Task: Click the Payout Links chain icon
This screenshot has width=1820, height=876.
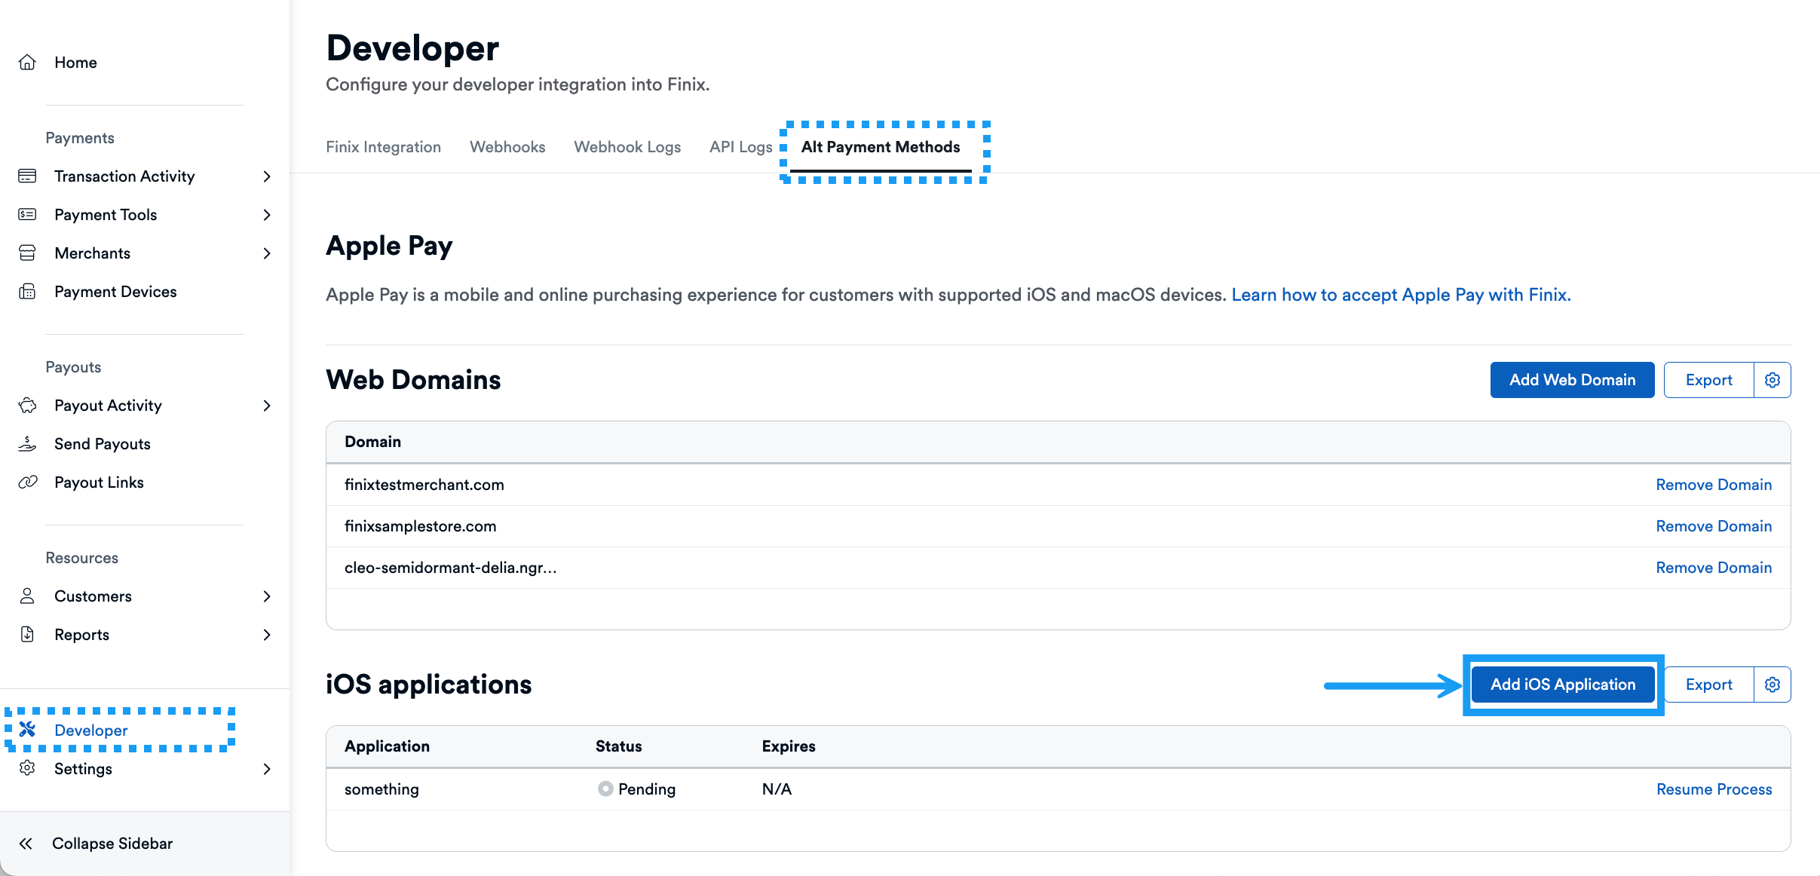Action: pos(27,482)
